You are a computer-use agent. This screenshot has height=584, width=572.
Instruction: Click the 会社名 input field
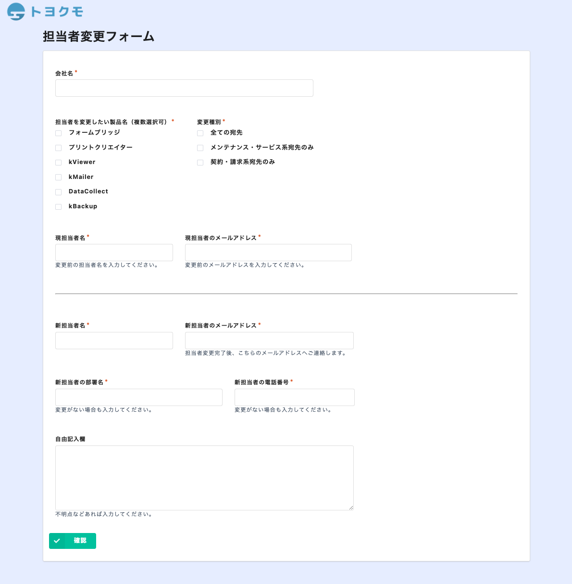pos(184,88)
